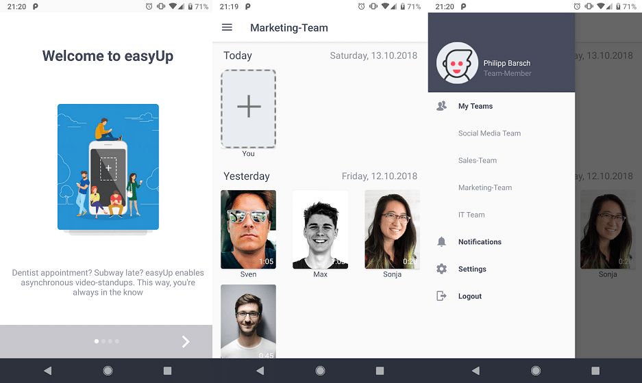
Task: Tap the recents square on the drawer screen
Action: [595, 371]
